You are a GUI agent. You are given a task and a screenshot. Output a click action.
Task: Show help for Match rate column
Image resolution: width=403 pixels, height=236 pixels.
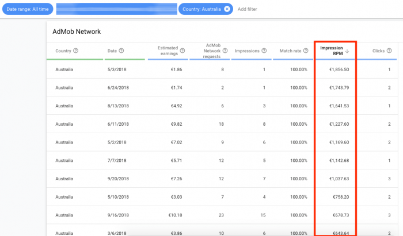tap(306, 51)
